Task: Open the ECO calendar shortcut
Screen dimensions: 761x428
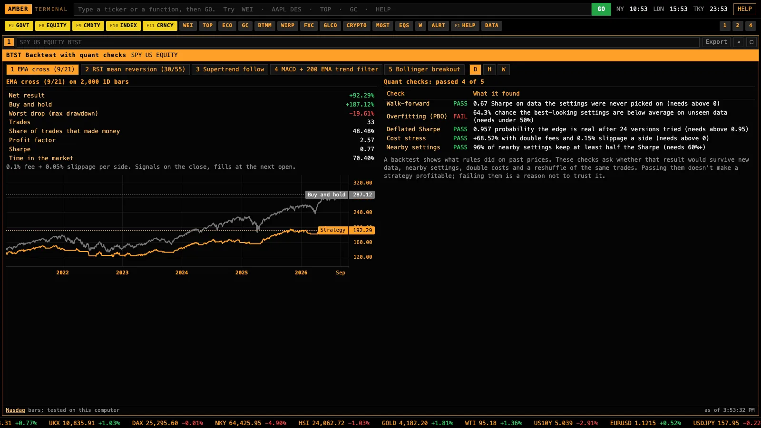Action: tap(227, 26)
